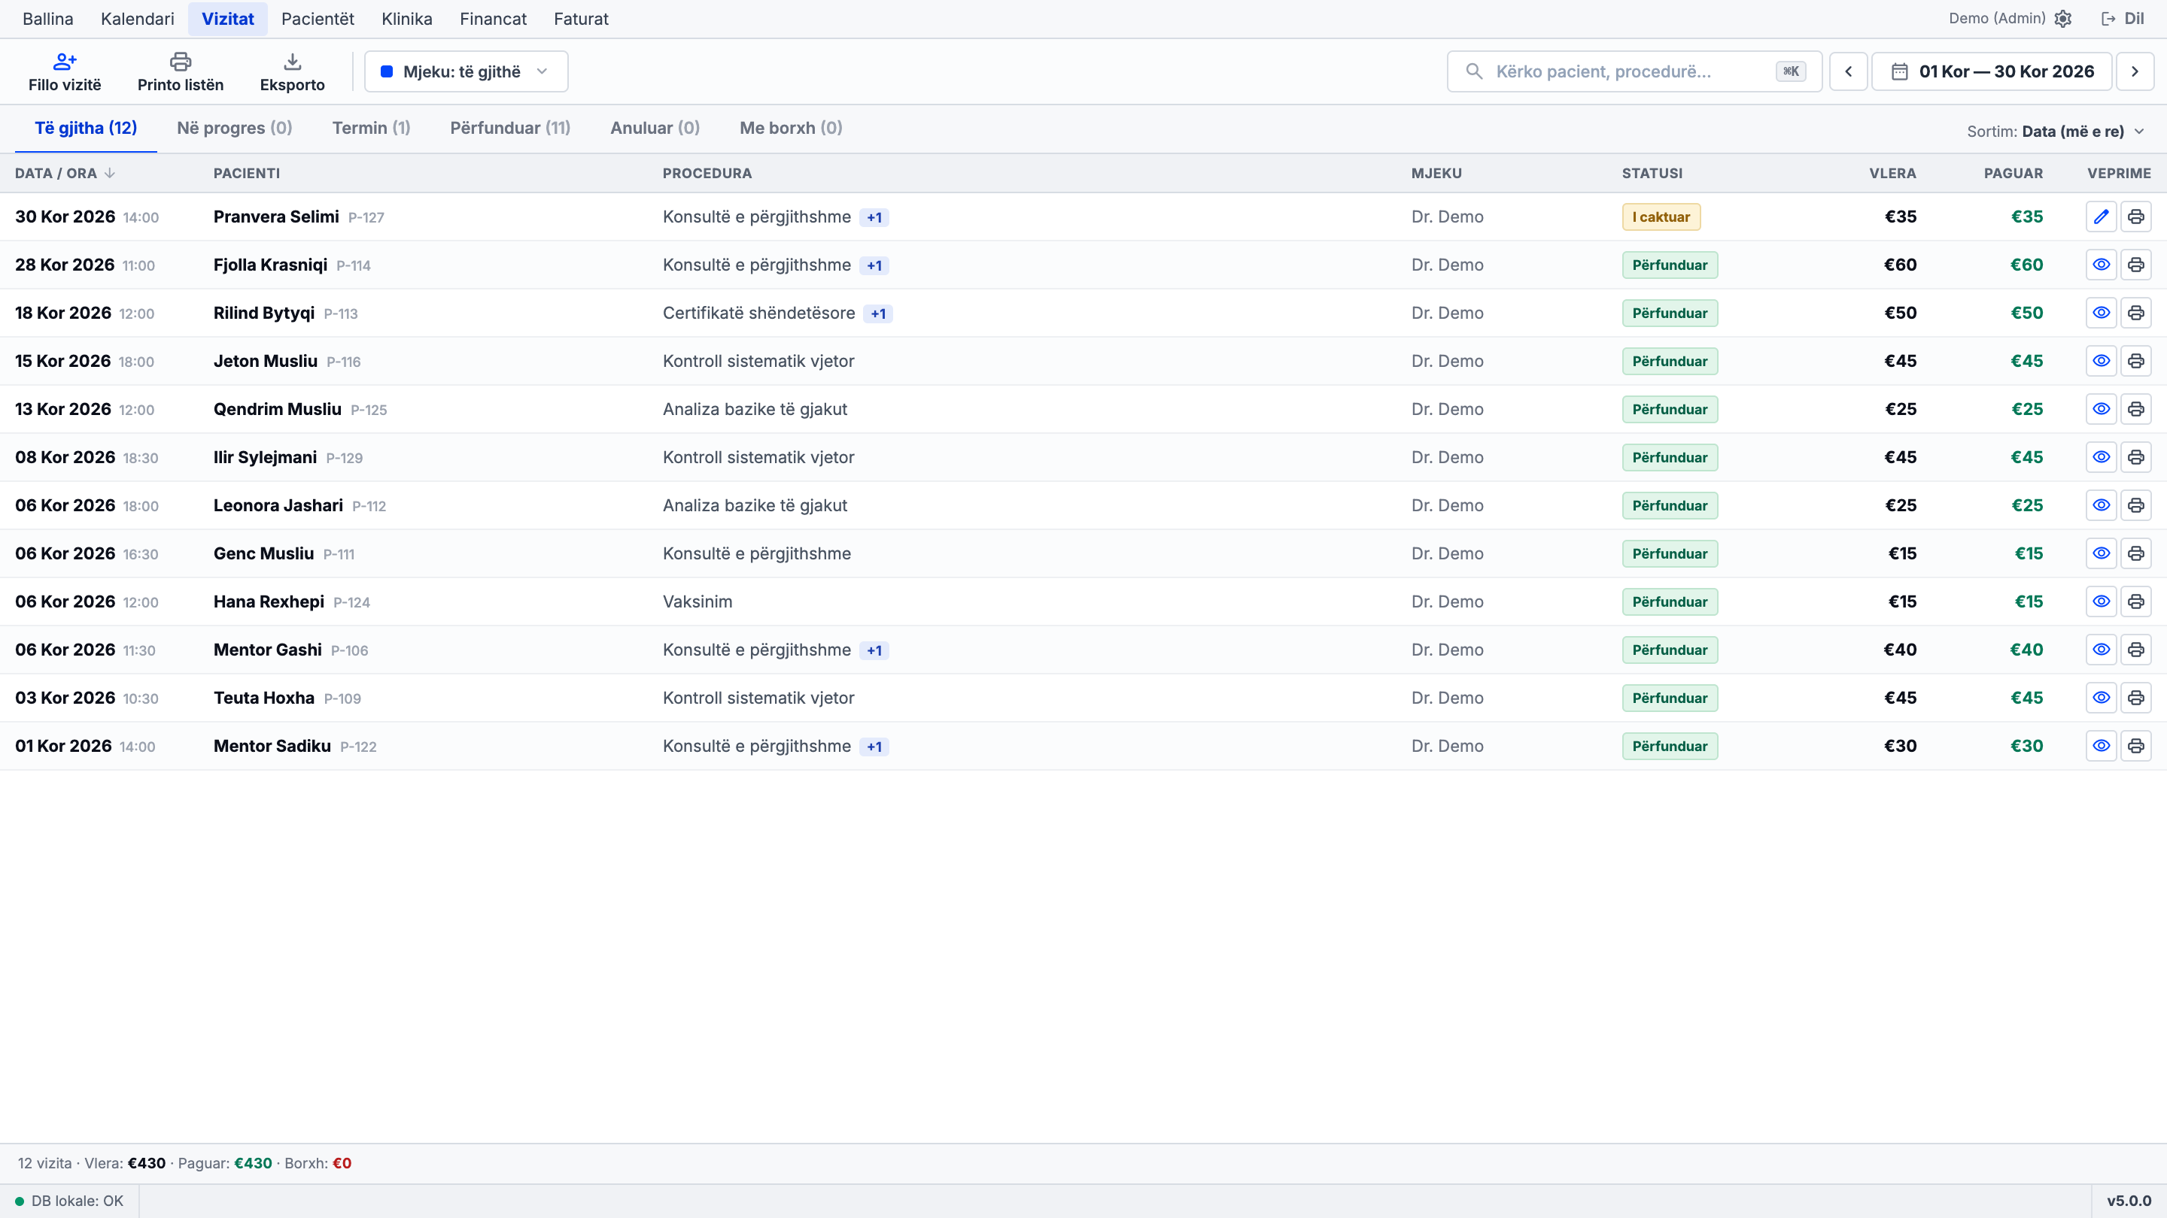Viewport: 2167px width, 1218px height.
Task: Open the Sortim sort order dropdown
Action: (x=2055, y=131)
